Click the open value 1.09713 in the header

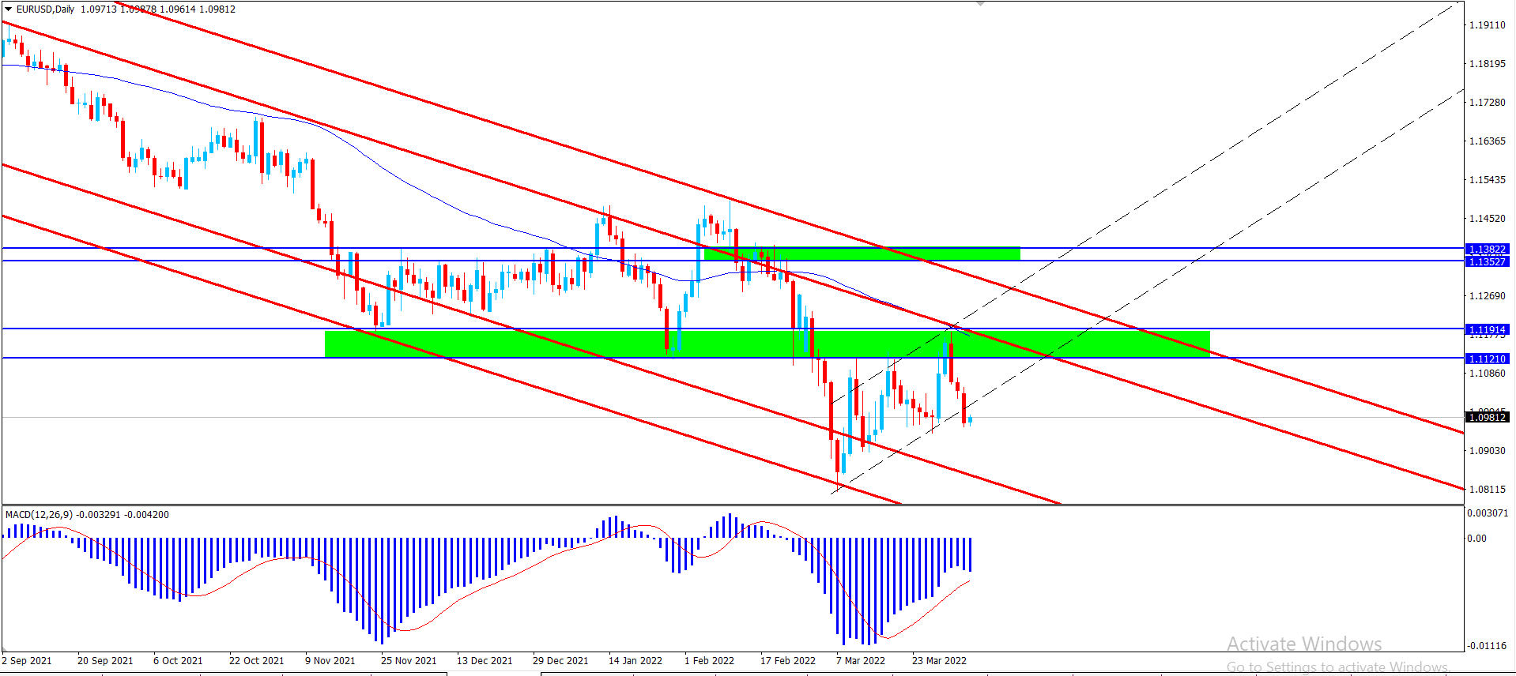[98, 9]
